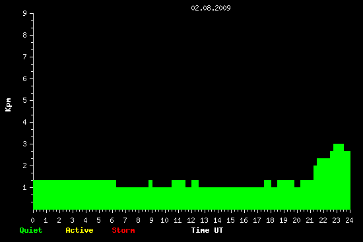Select the red Storm legend label
The image size is (363, 242).
(123, 230)
